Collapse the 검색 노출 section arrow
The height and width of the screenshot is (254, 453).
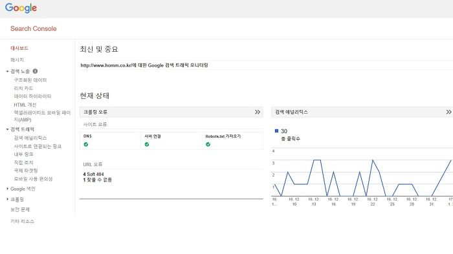coord(8,71)
